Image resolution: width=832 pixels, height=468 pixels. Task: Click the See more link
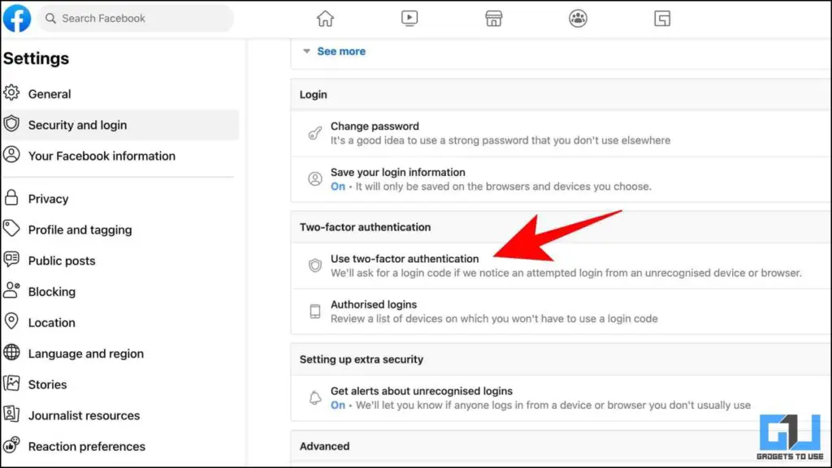coord(341,51)
